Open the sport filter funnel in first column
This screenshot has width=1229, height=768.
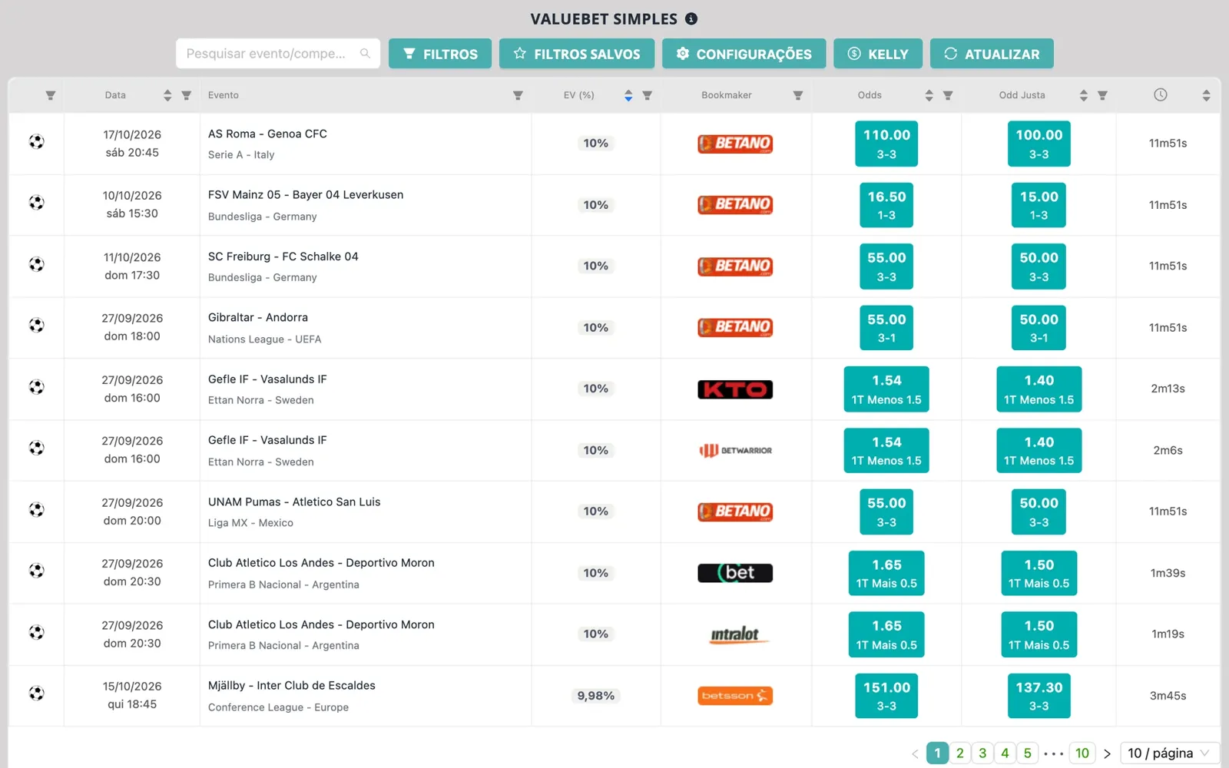pyautogui.click(x=50, y=95)
